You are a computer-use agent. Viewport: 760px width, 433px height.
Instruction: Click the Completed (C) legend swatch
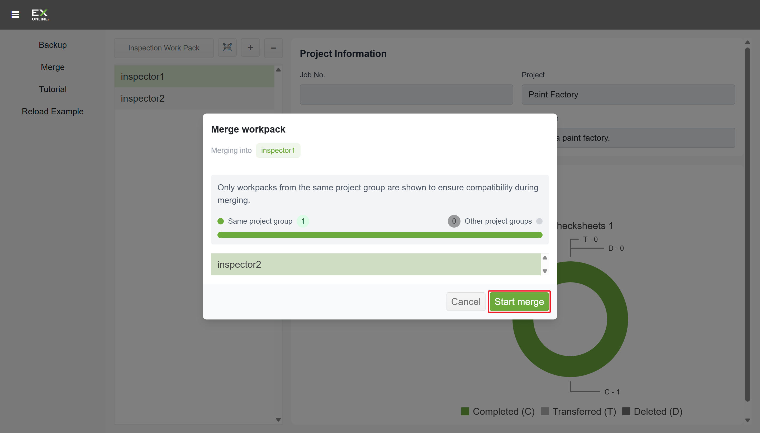(x=465, y=411)
